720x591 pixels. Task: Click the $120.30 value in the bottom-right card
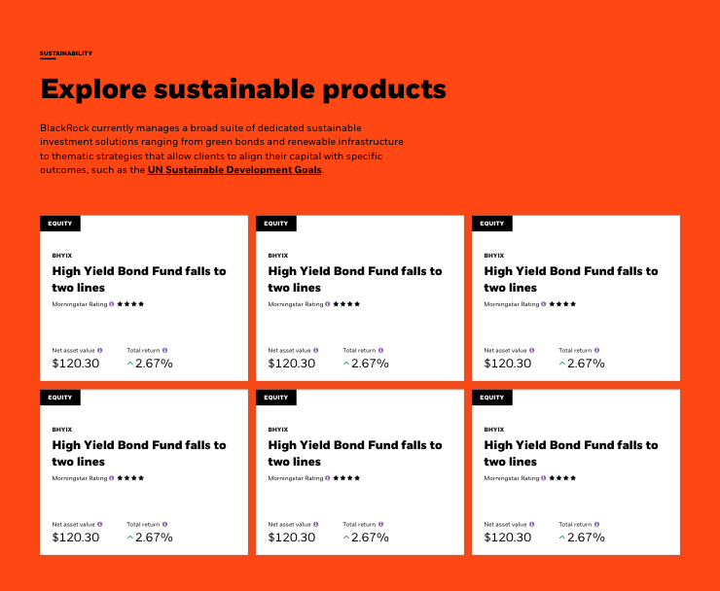508,538
